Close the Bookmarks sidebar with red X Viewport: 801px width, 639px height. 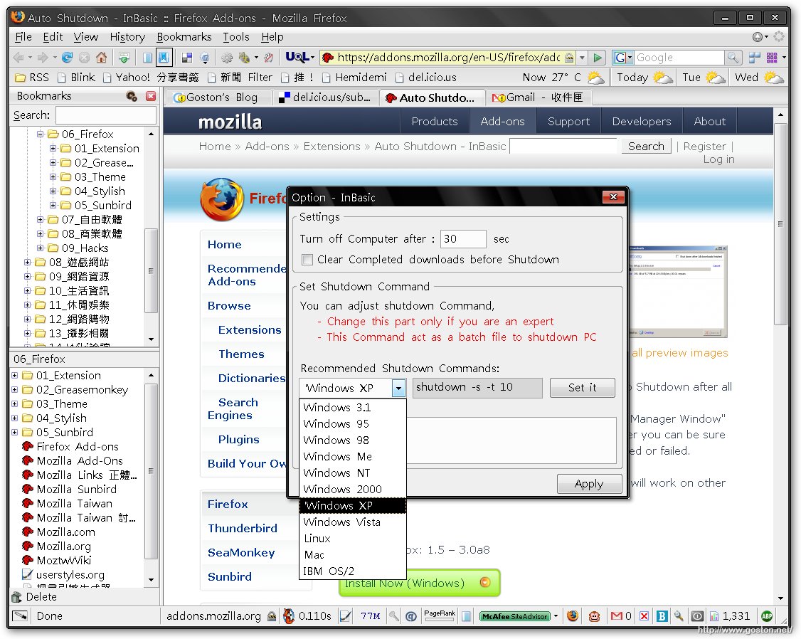pyautogui.click(x=151, y=96)
